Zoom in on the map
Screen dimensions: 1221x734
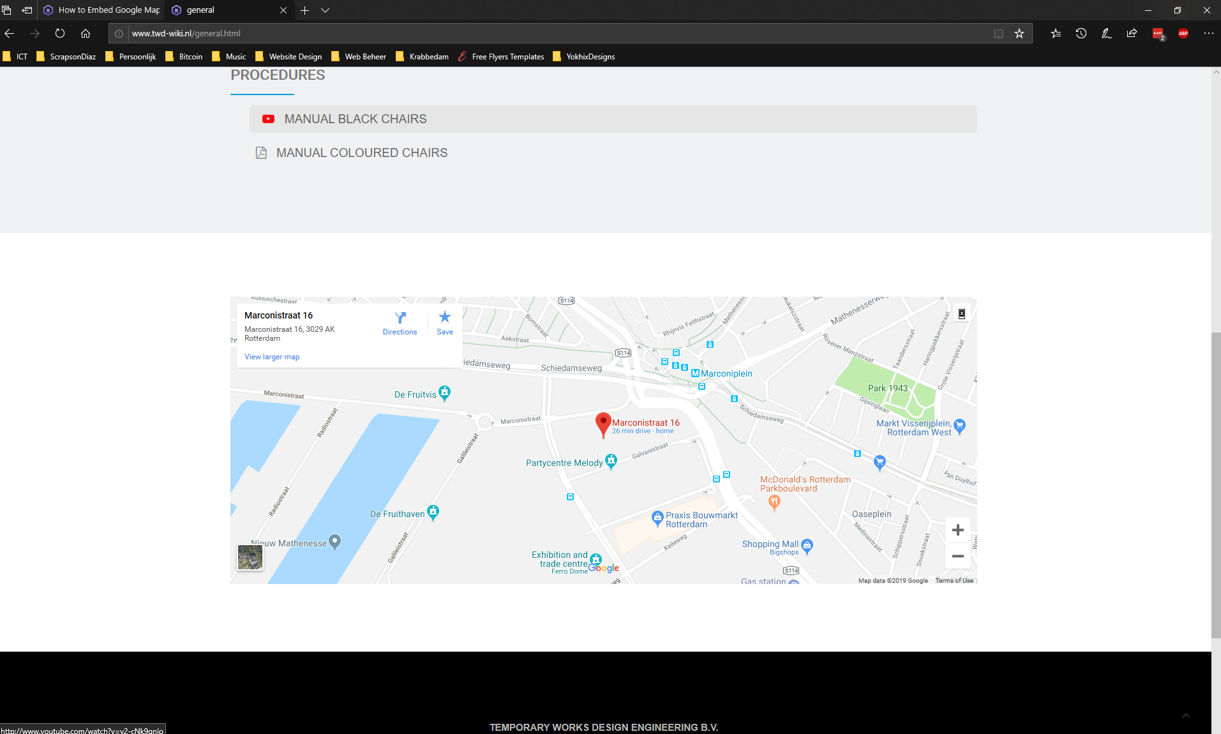click(957, 530)
